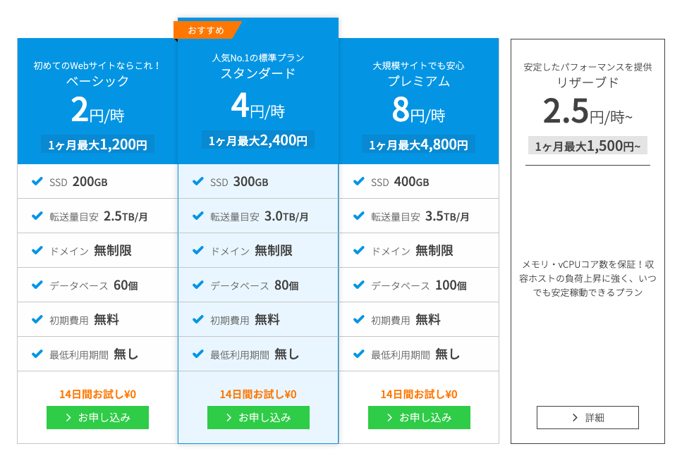Screen dimensions: 682x463
Task: Click the お申し込み button for スタンダード plan
Action: 258,417
